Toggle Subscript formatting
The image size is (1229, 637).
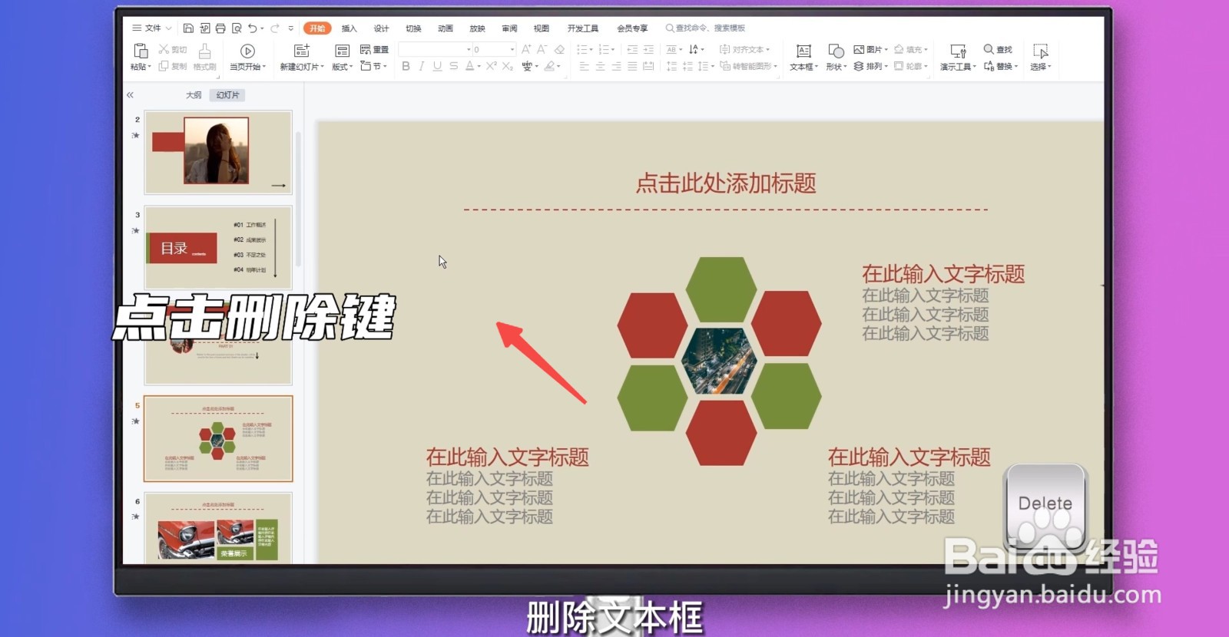coord(508,66)
